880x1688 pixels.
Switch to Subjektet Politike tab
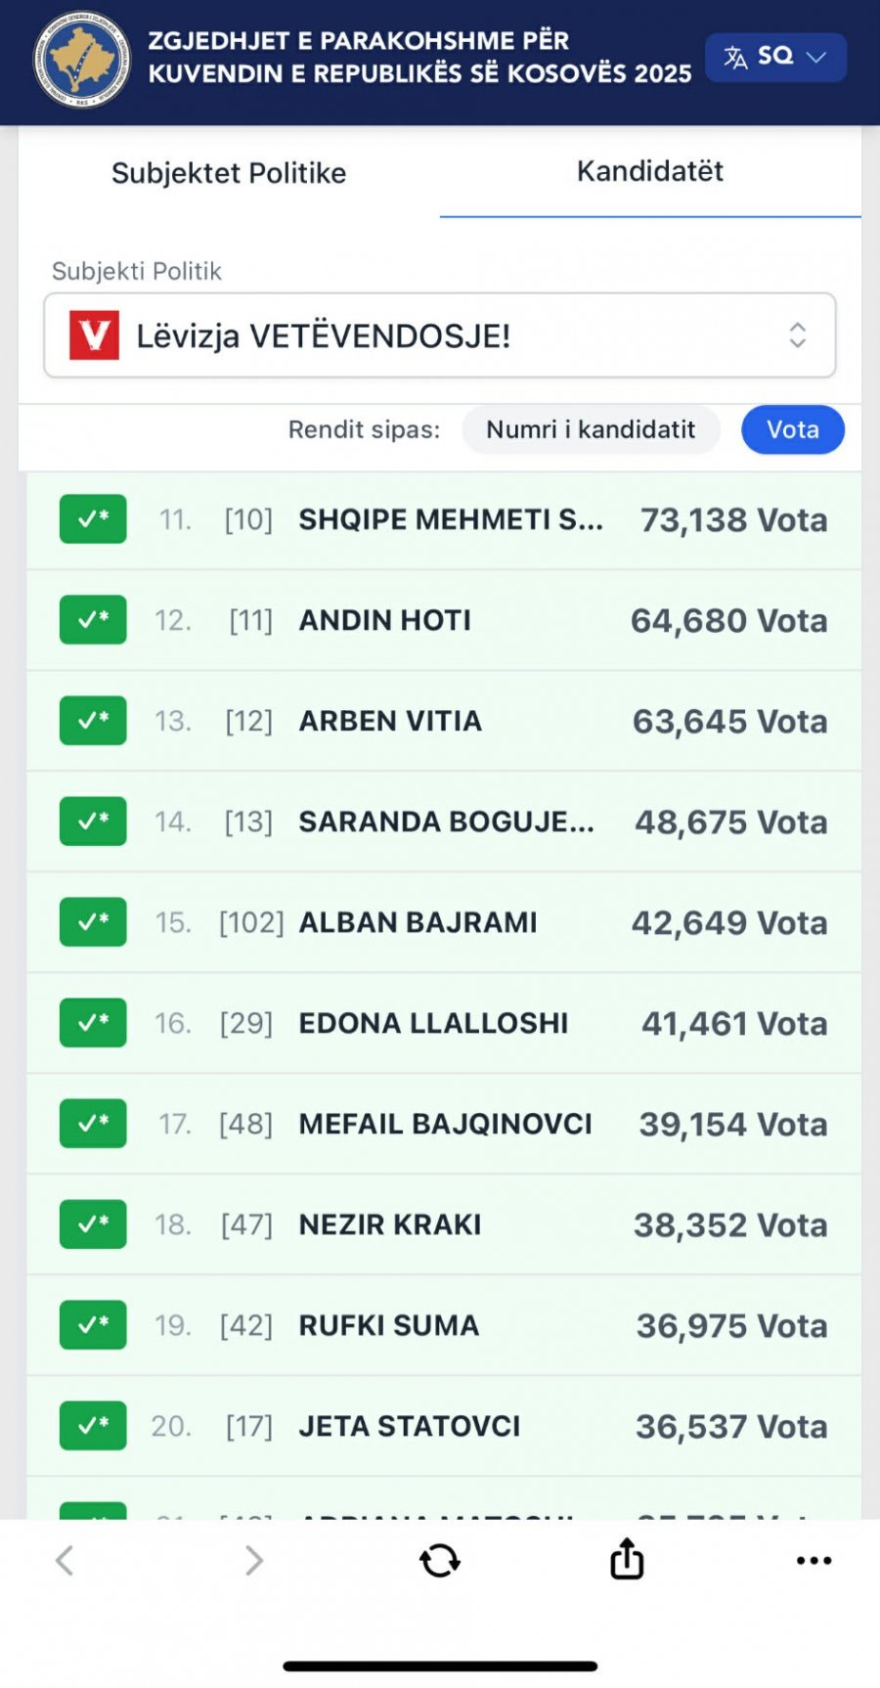point(229,173)
